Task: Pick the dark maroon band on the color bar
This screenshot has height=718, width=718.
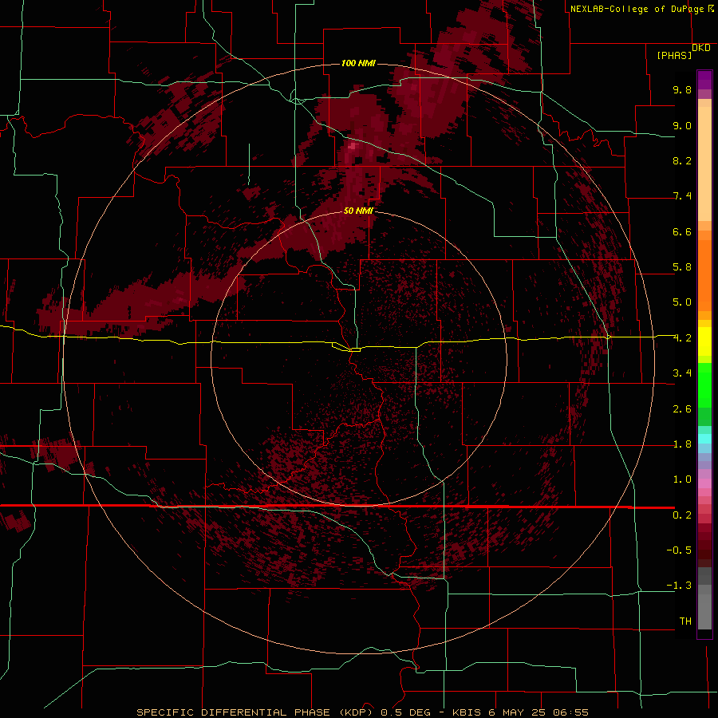Action: [704, 550]
